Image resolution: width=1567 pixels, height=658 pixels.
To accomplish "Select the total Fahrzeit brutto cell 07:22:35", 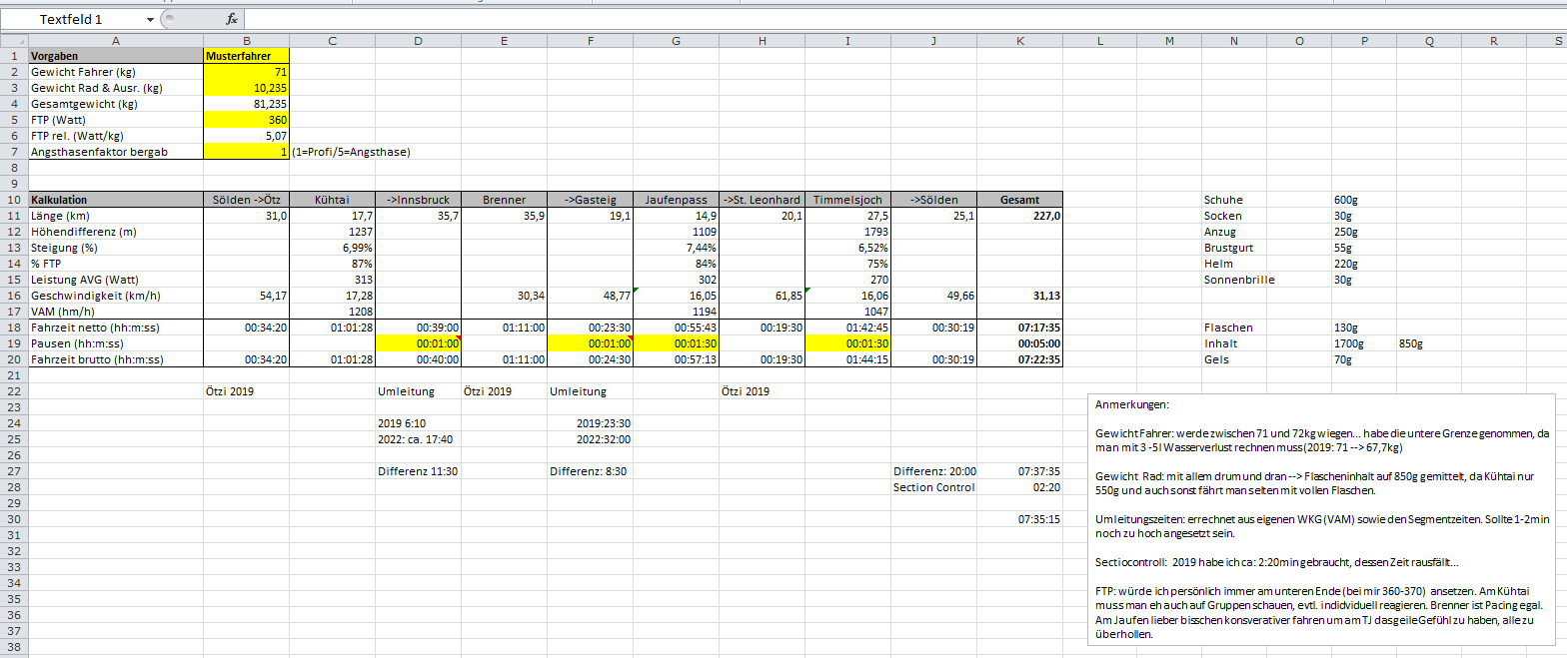I will coord(1019,359).
